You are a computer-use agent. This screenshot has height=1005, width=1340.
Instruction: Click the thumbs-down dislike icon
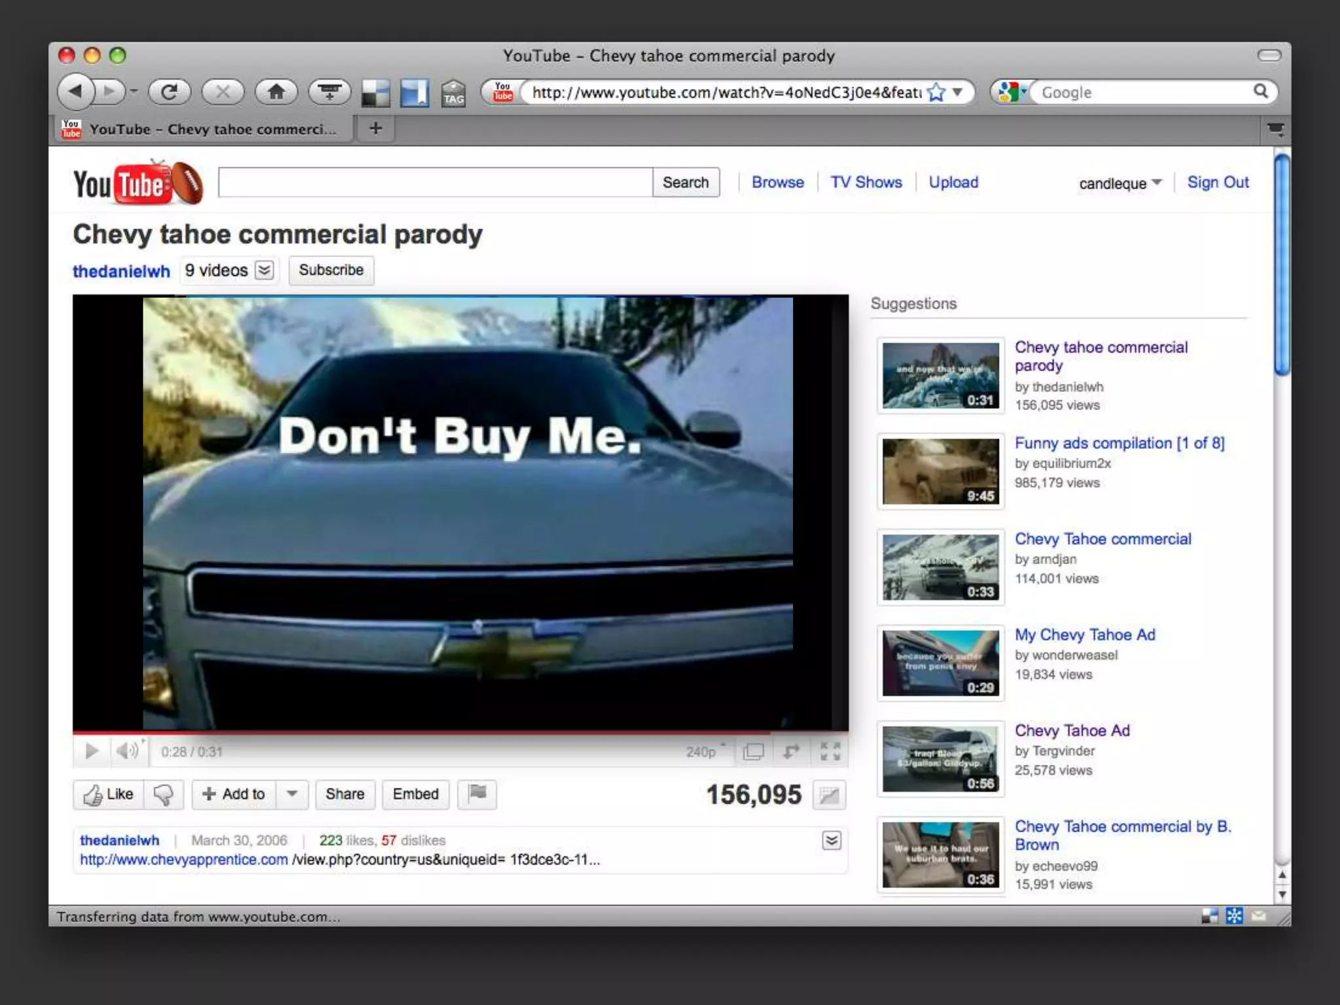[x=164, y=794]
